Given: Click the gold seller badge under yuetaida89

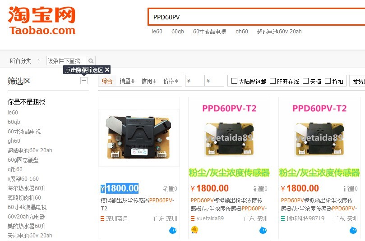Looking at the screenshot, I should pyautogui.click(x=194, y=230).
